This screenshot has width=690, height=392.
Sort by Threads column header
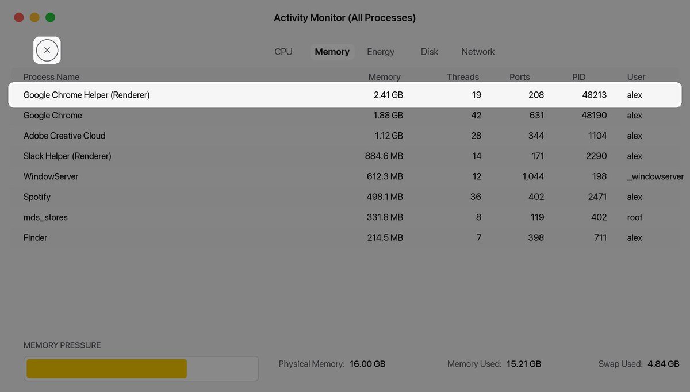463,77
